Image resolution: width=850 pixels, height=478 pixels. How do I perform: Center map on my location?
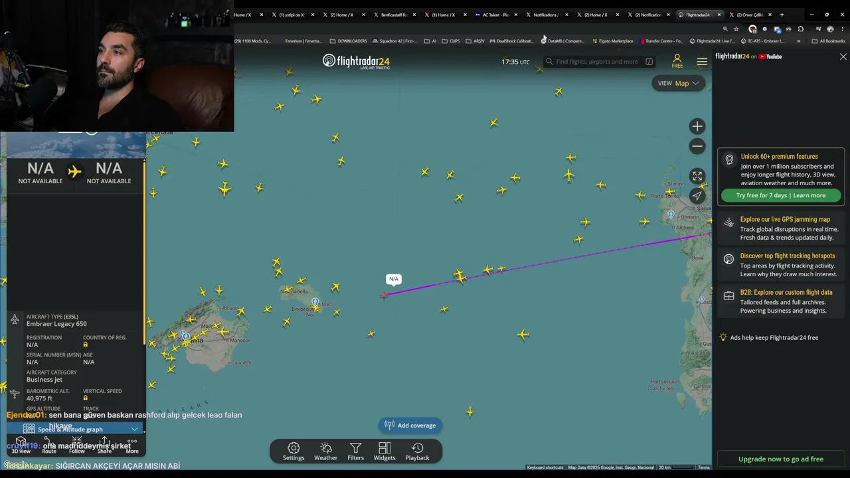(x=697, y=195)
